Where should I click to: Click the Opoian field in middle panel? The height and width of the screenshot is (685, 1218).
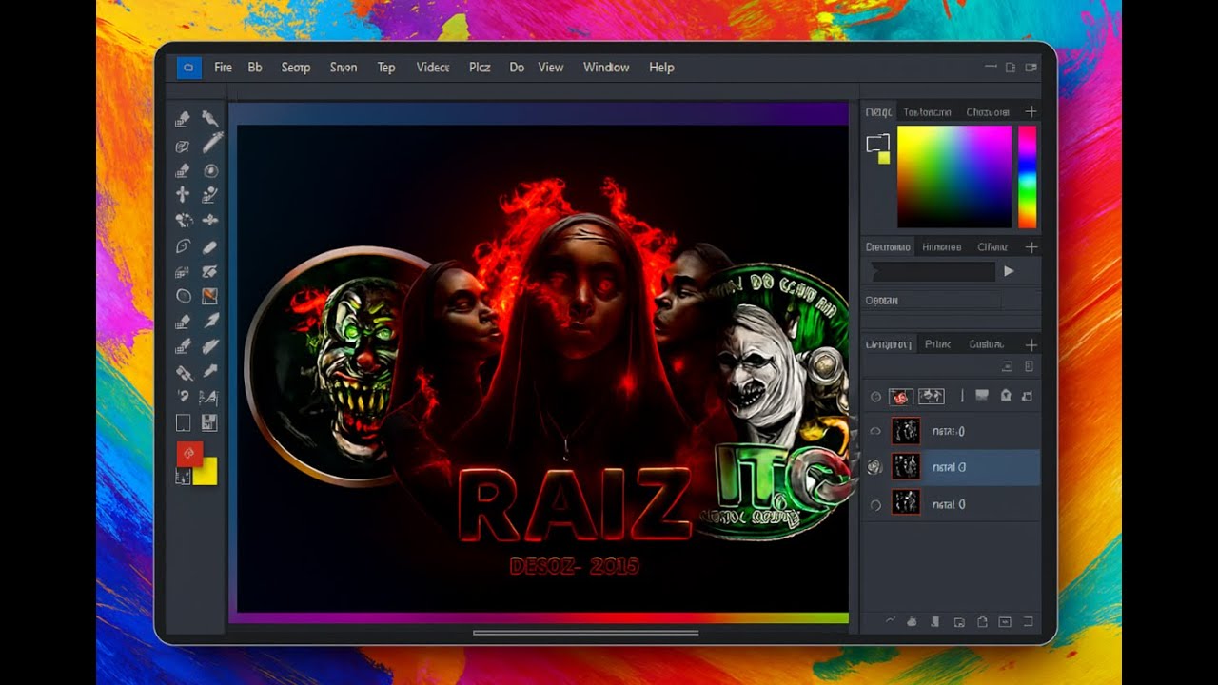click(933, 301)
